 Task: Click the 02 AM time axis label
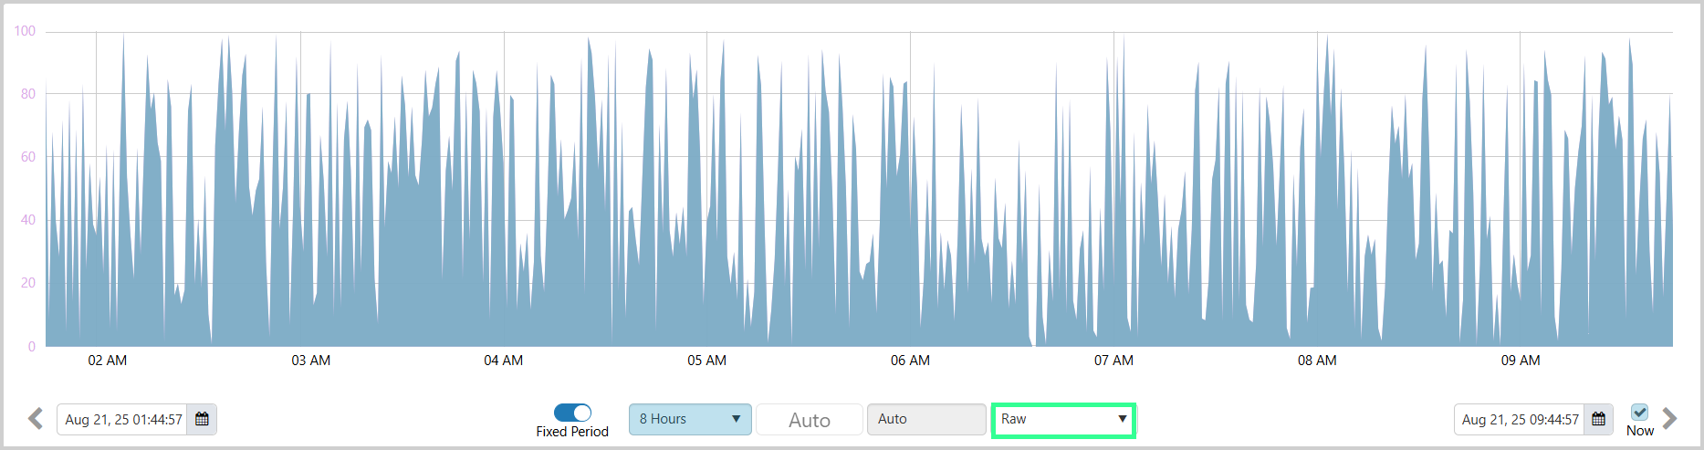point(107,361)
